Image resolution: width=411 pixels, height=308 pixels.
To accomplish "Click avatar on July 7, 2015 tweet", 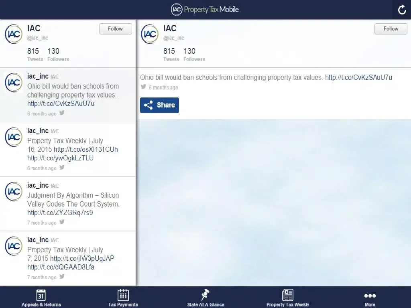I will click(14, 246).
